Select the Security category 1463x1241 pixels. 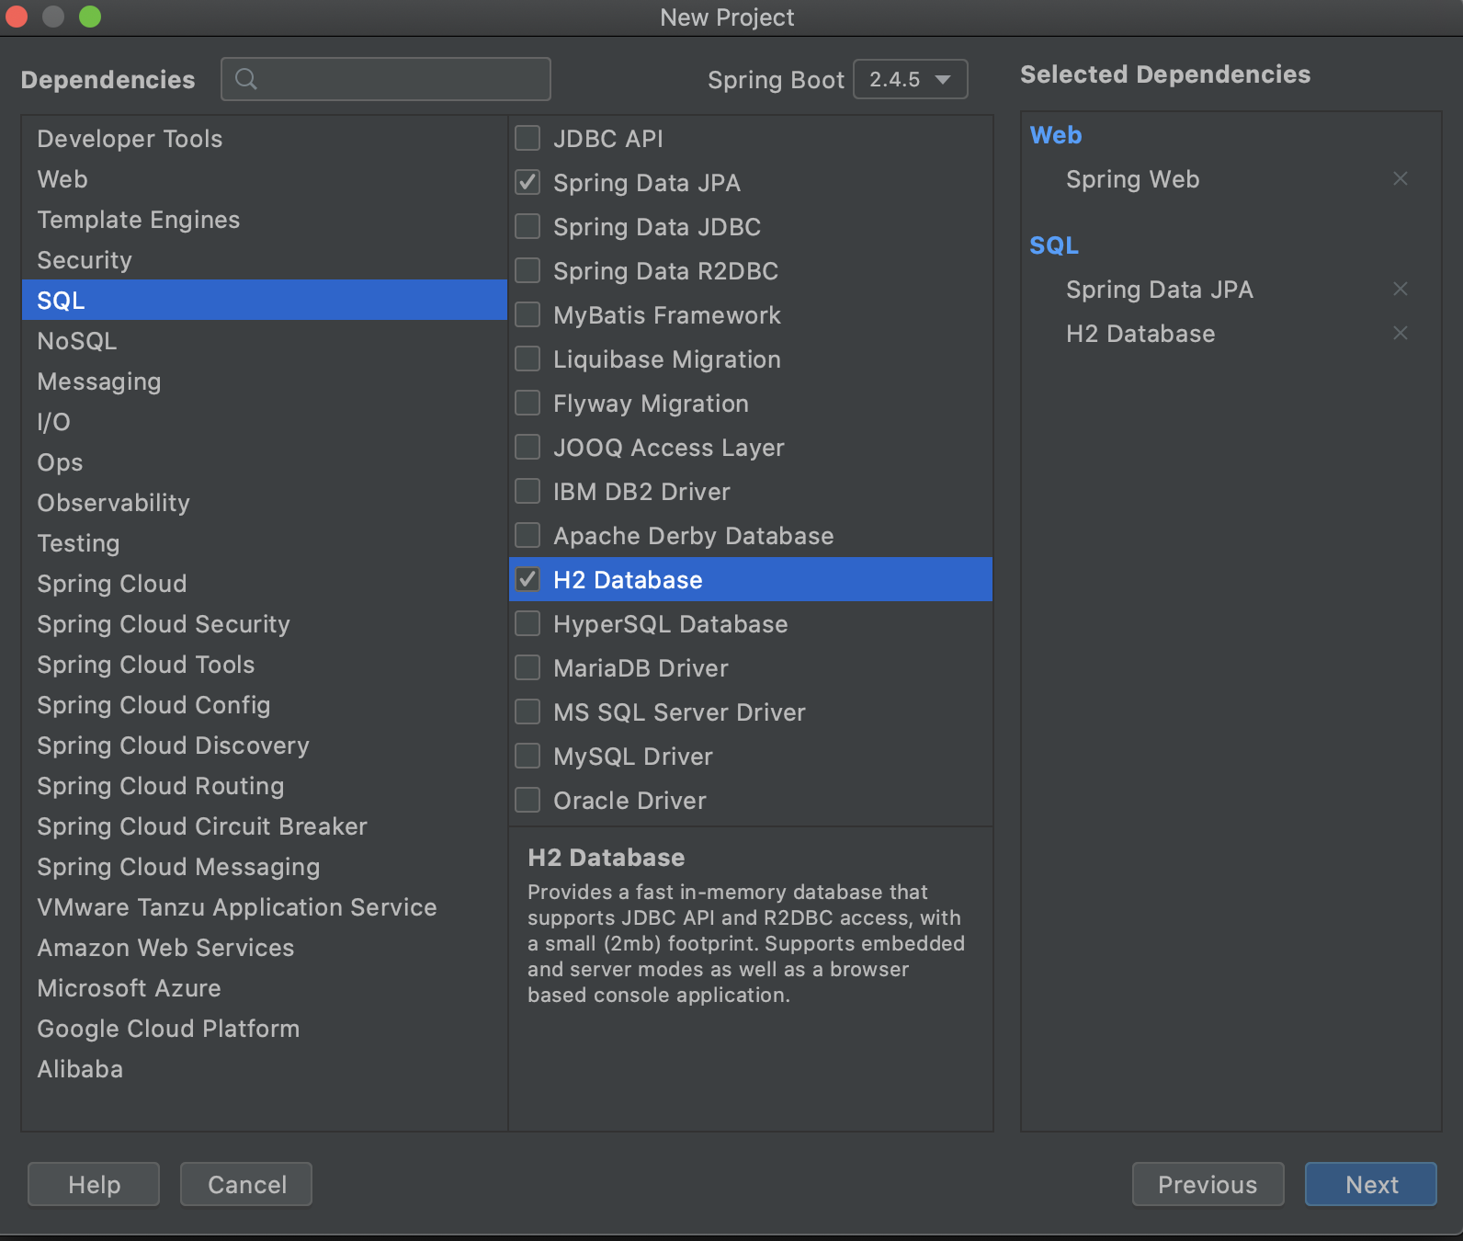coord(265,259)
